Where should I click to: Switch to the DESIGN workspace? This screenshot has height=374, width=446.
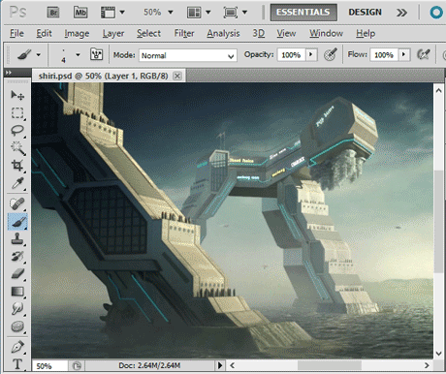coord(365,13)
